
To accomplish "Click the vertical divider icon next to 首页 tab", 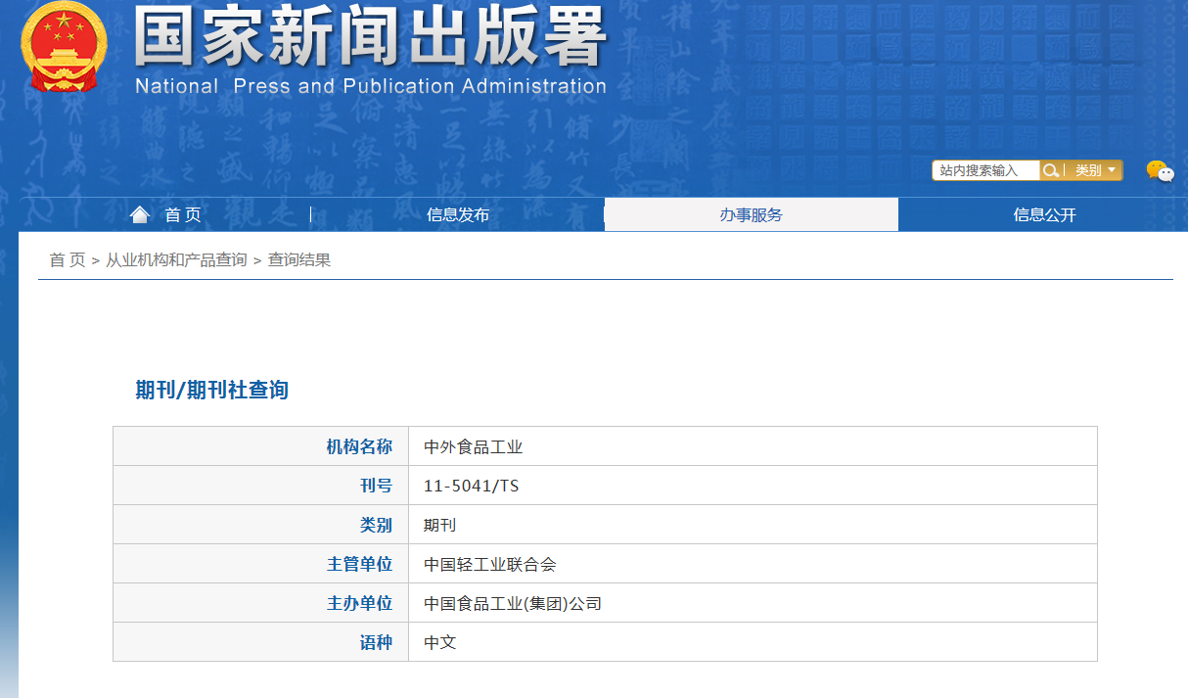I will point(311,214).
